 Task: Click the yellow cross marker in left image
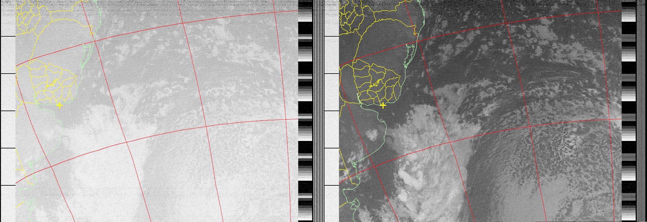tap(59, 106)
